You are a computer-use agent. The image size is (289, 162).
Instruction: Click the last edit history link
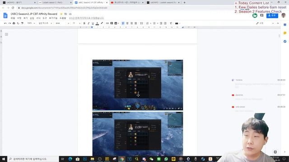pyautogui.click(x=86, y=18)
